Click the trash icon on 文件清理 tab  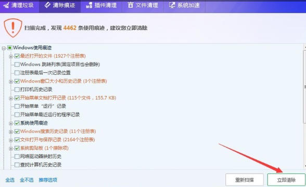pos(130,5)
